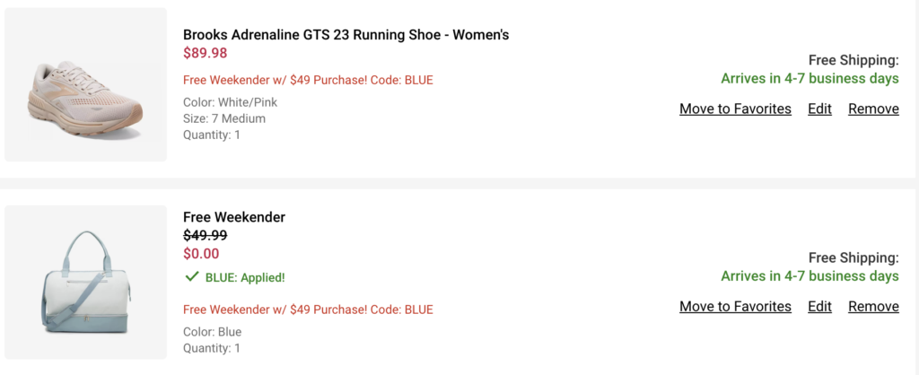Edit the Brooks Adrenaline shoe item
This screenshot has width=919, height=375.
819,109
